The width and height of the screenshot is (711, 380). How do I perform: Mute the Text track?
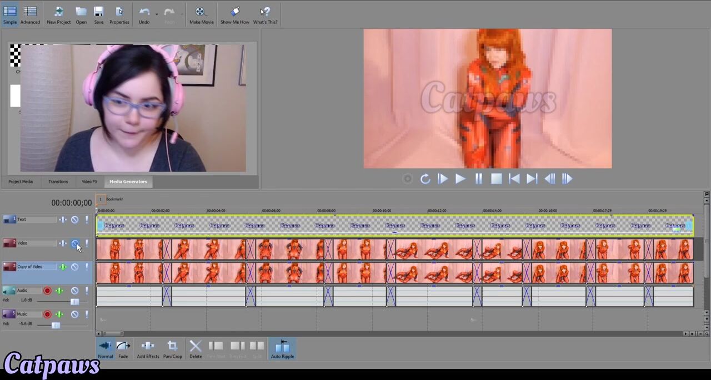74,220
